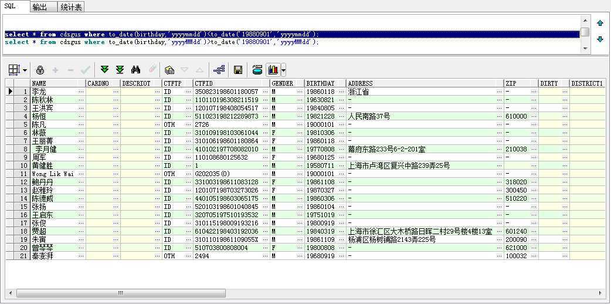Screen dimensions: 611x304
Task: Click the grid's horizontal scrollbar thumb
Action: pos(120,293)
